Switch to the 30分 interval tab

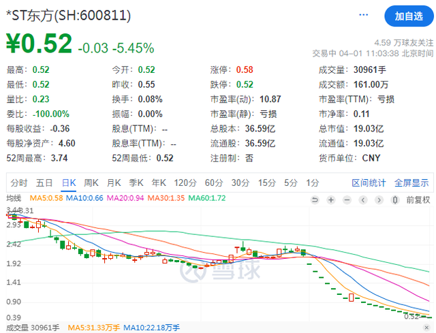coord(240,183)
